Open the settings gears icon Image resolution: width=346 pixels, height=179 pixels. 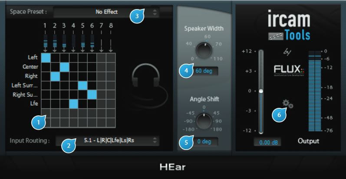288,104
